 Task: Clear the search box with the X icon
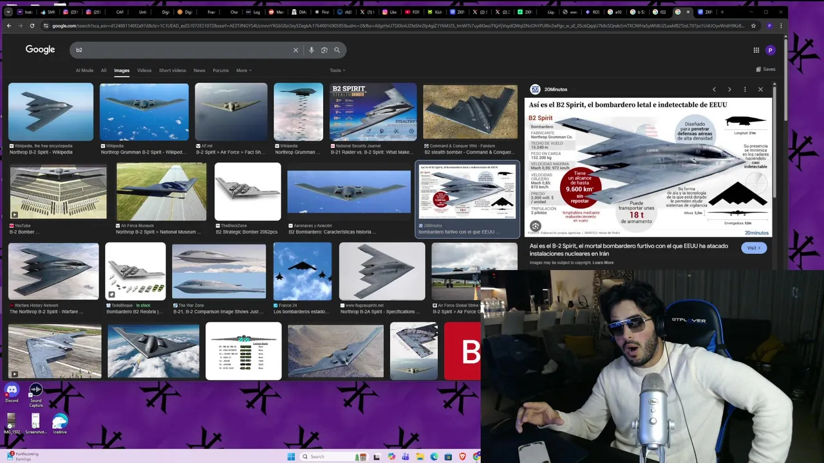coord(295,50)
